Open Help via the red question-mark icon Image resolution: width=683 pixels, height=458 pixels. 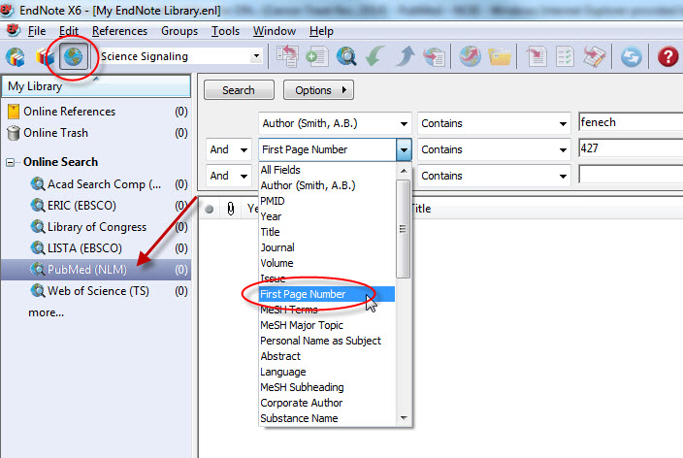coord(667,56)
